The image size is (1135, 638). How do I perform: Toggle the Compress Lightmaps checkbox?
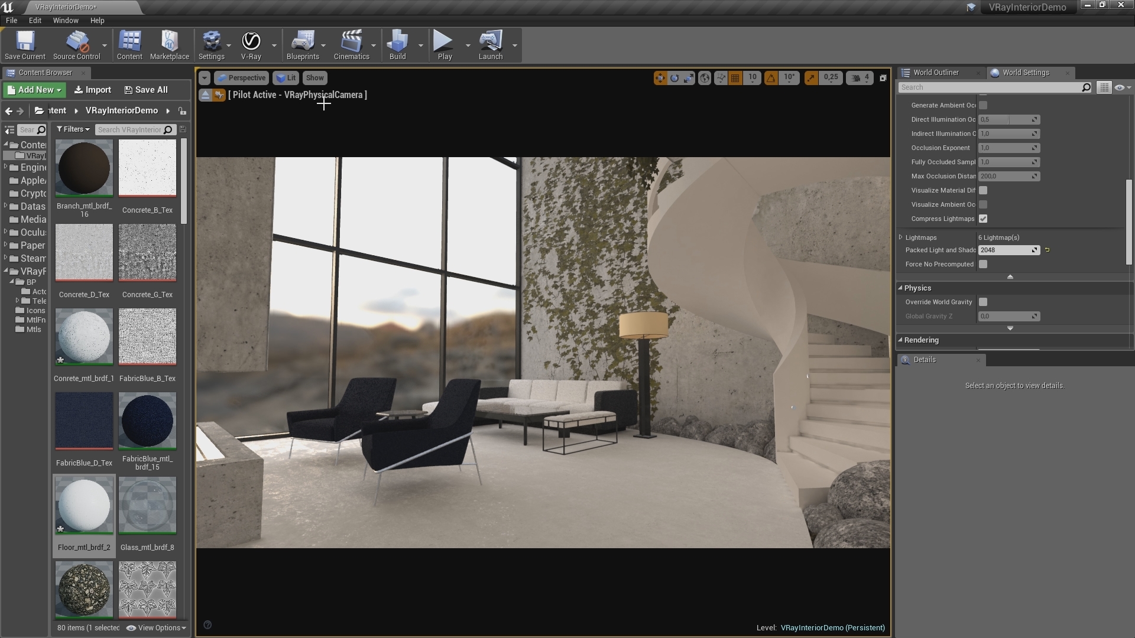coord(983,219)
